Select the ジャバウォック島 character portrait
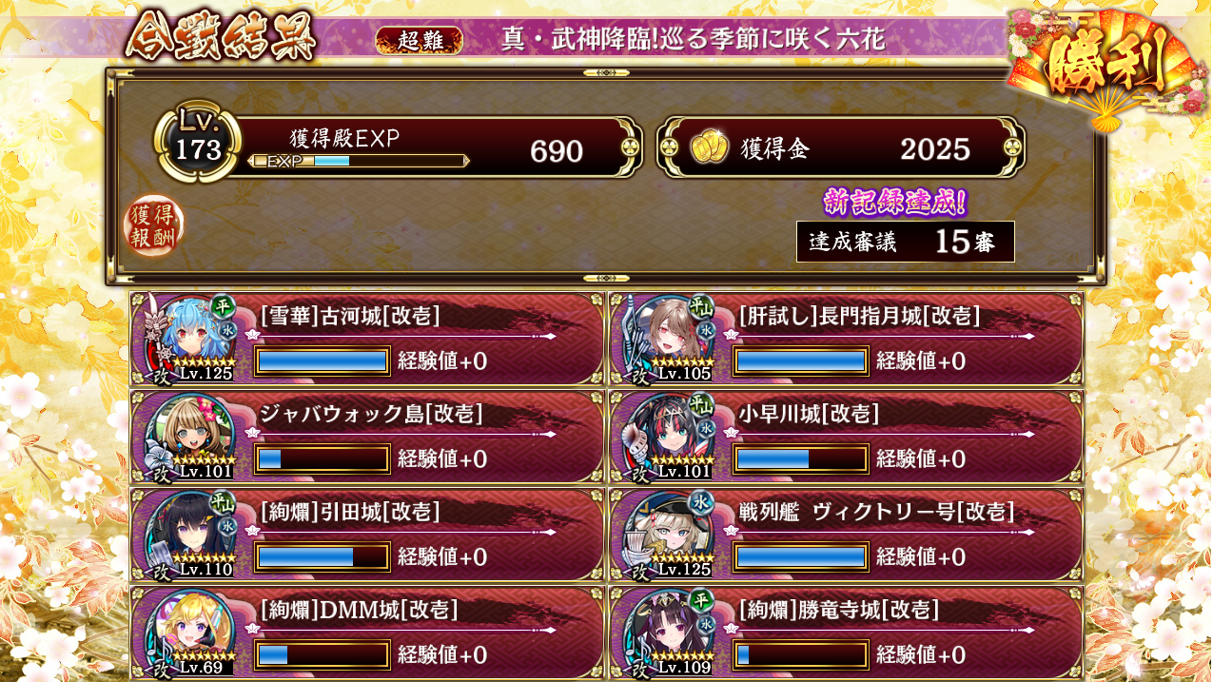Image resolution: width=1213 pixels, height=682 pixels. tap(188, 436)
